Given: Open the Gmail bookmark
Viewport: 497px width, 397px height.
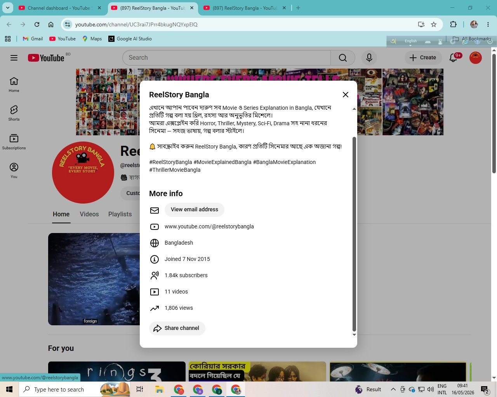Looking at the screenshot, I should coord(33,39).
